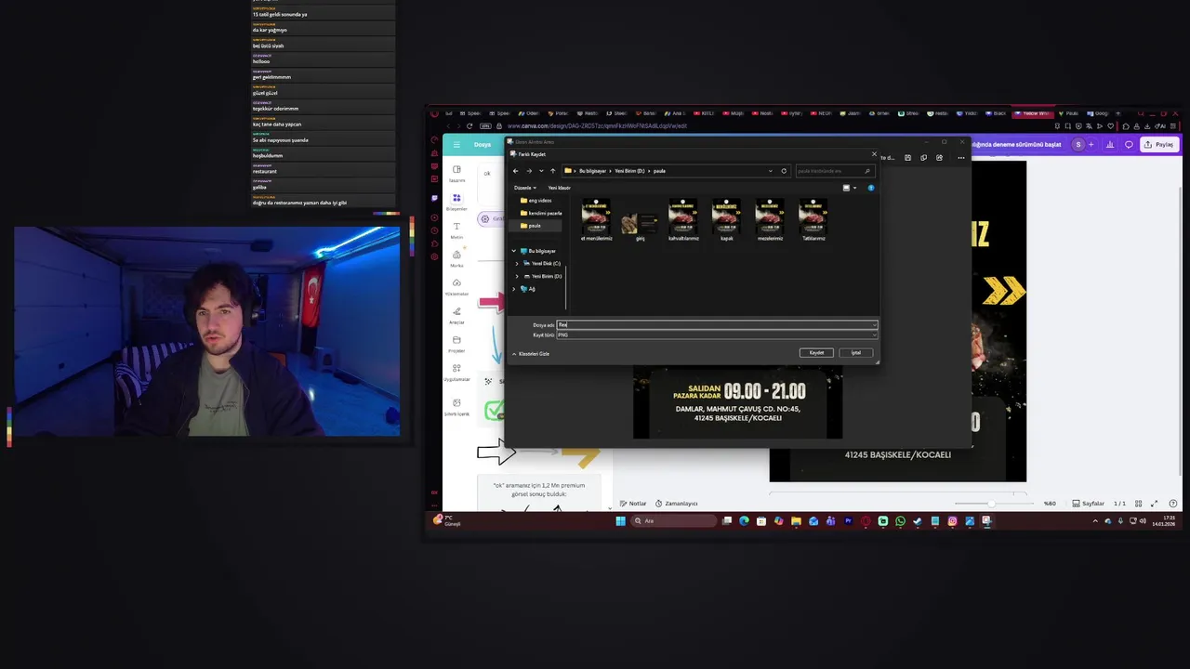The image size is (1190, 669).
Task: Open the Marka panel in Canva sidebar
Action: (x=456, y=258)
